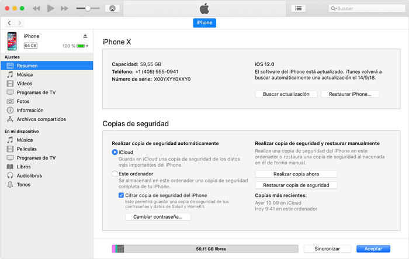Viewport: 409px width, 259px height.
Task: Click the rewind playback button
Action: pos(36,9)
